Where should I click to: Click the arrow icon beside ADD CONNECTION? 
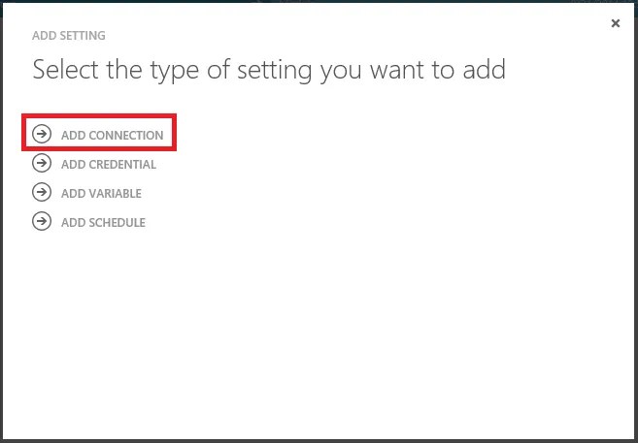(42, 134)
